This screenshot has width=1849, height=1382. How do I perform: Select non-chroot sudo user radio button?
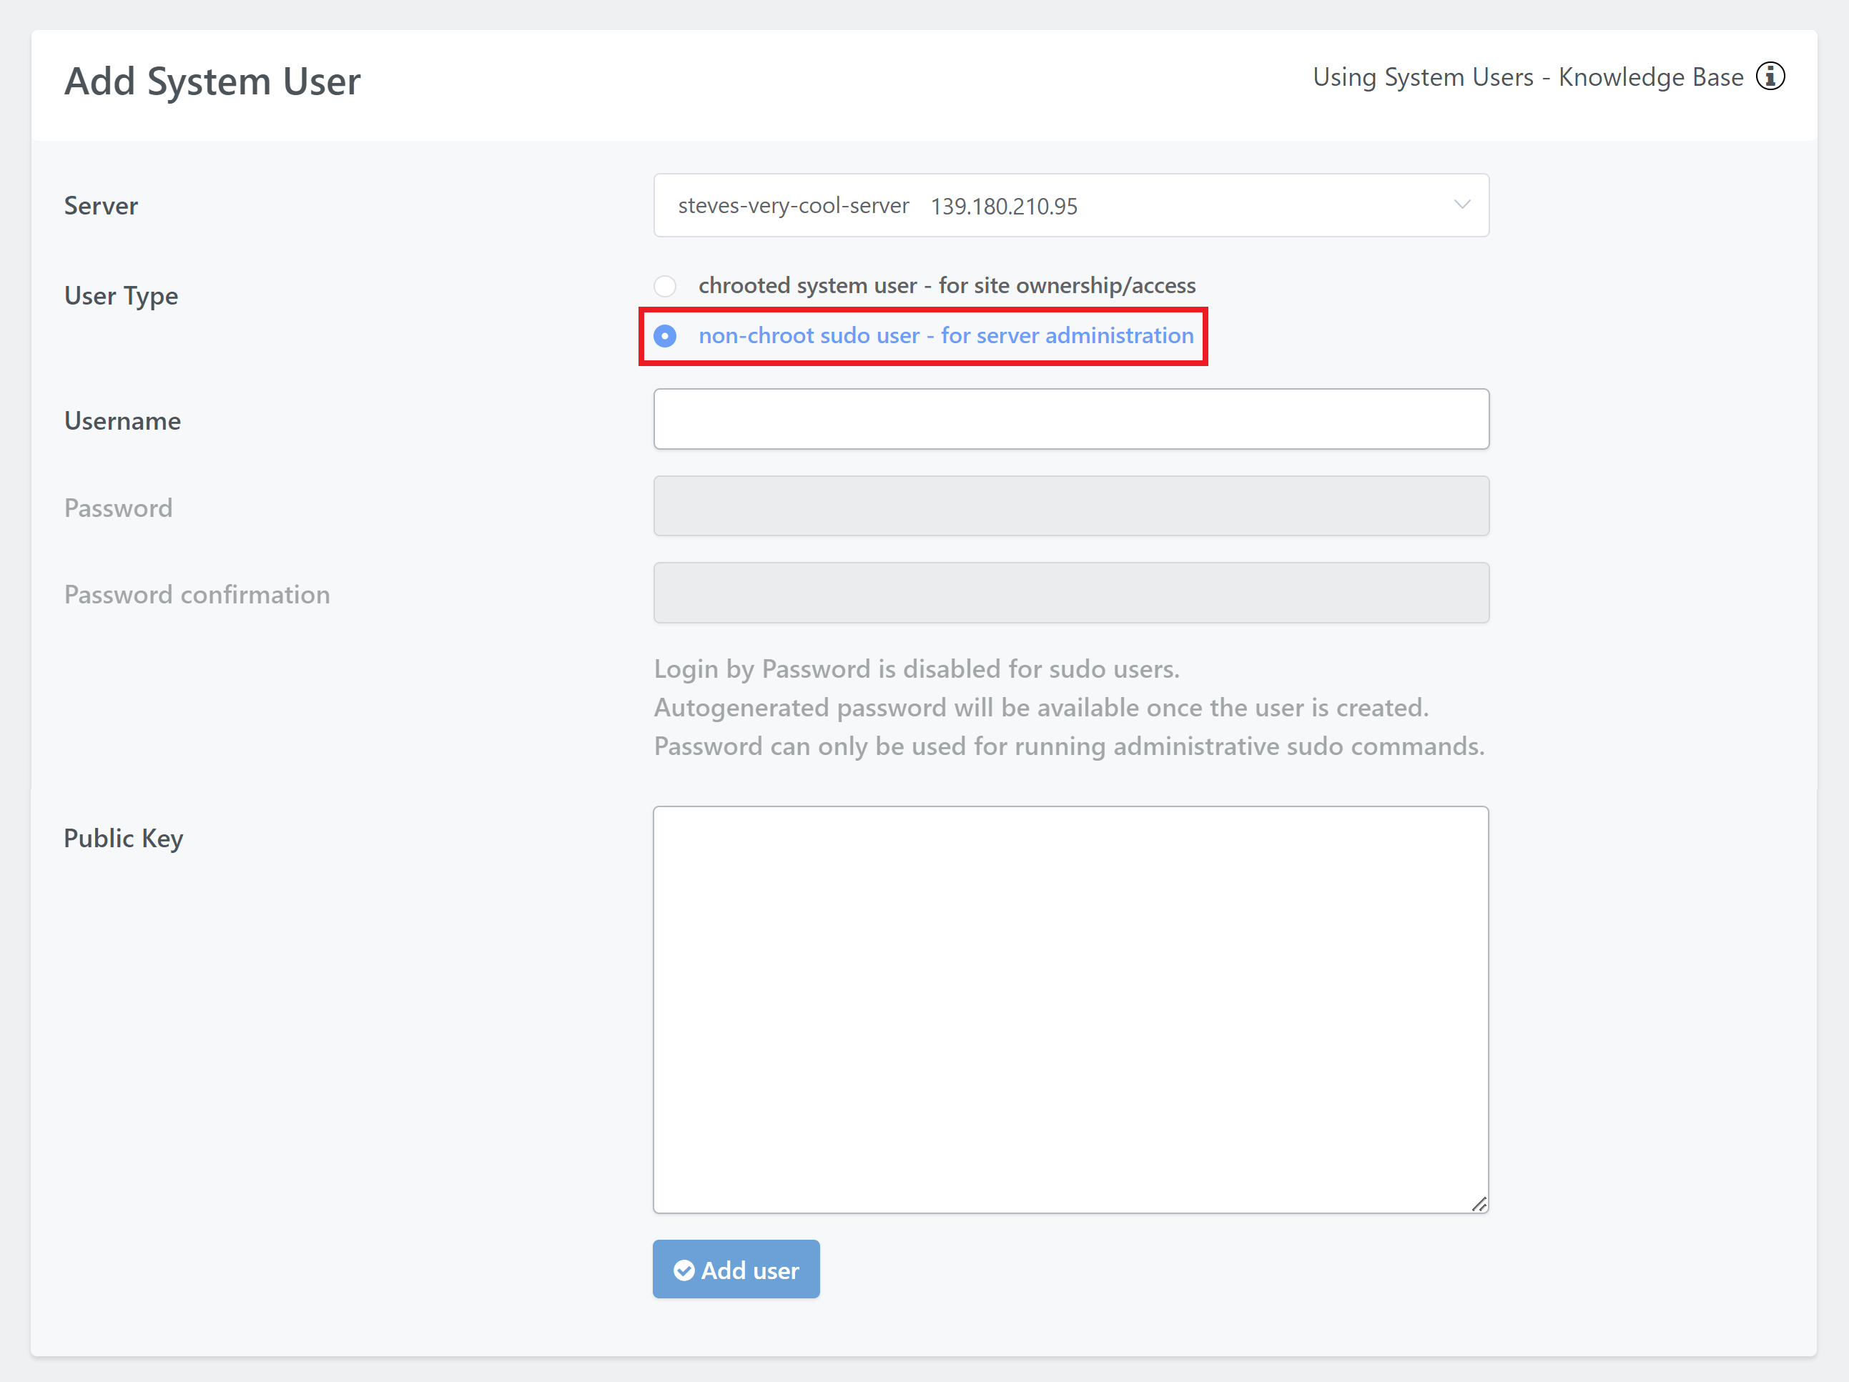[664, 336]
